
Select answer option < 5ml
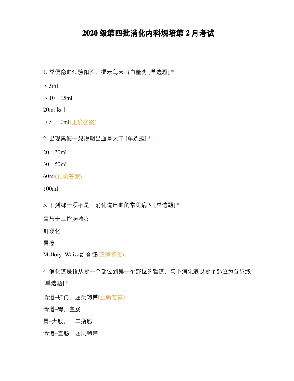[51, 86]
